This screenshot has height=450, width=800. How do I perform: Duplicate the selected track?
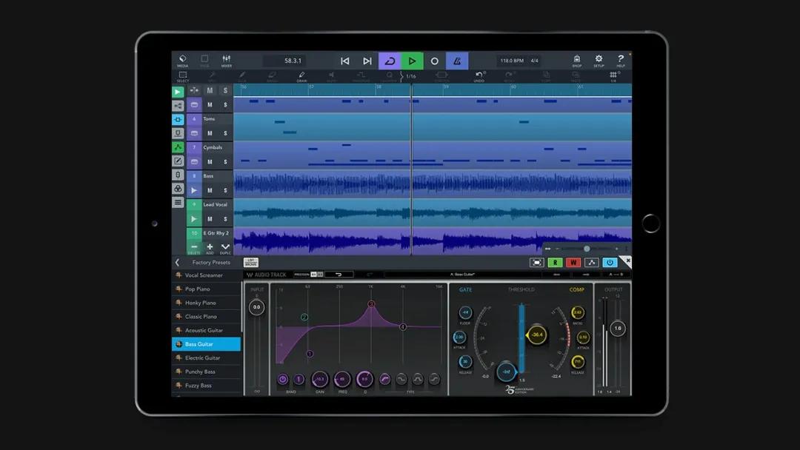point(225,248)
